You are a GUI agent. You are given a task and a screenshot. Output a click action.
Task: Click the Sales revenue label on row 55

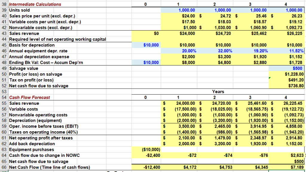tap(24, 103)
